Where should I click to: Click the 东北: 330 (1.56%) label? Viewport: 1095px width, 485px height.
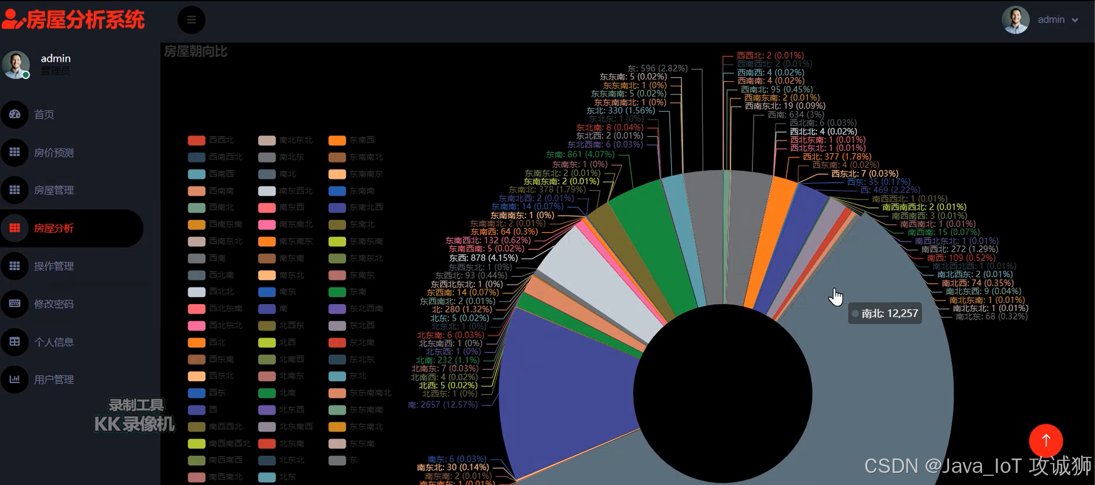(621, 111)
